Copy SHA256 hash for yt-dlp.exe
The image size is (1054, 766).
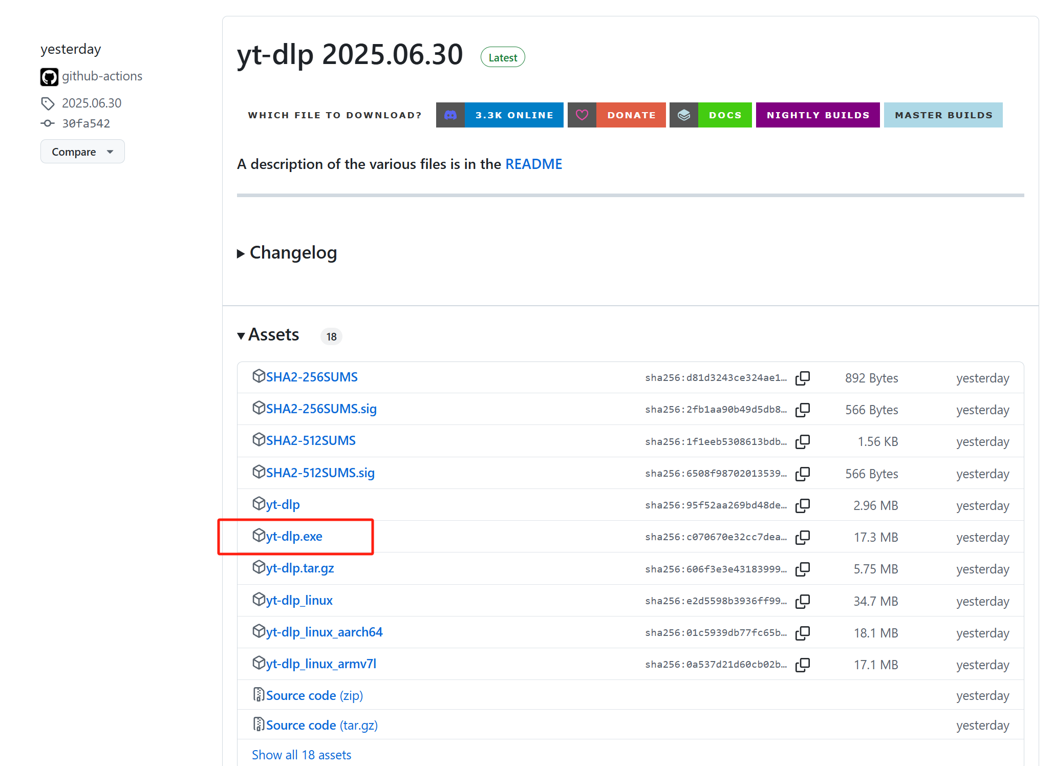tap(802, 537)
